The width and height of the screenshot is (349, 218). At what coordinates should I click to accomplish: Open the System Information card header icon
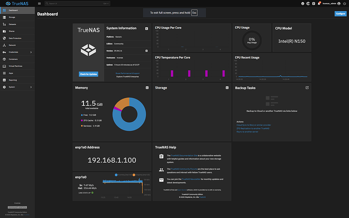coord(147,28)
